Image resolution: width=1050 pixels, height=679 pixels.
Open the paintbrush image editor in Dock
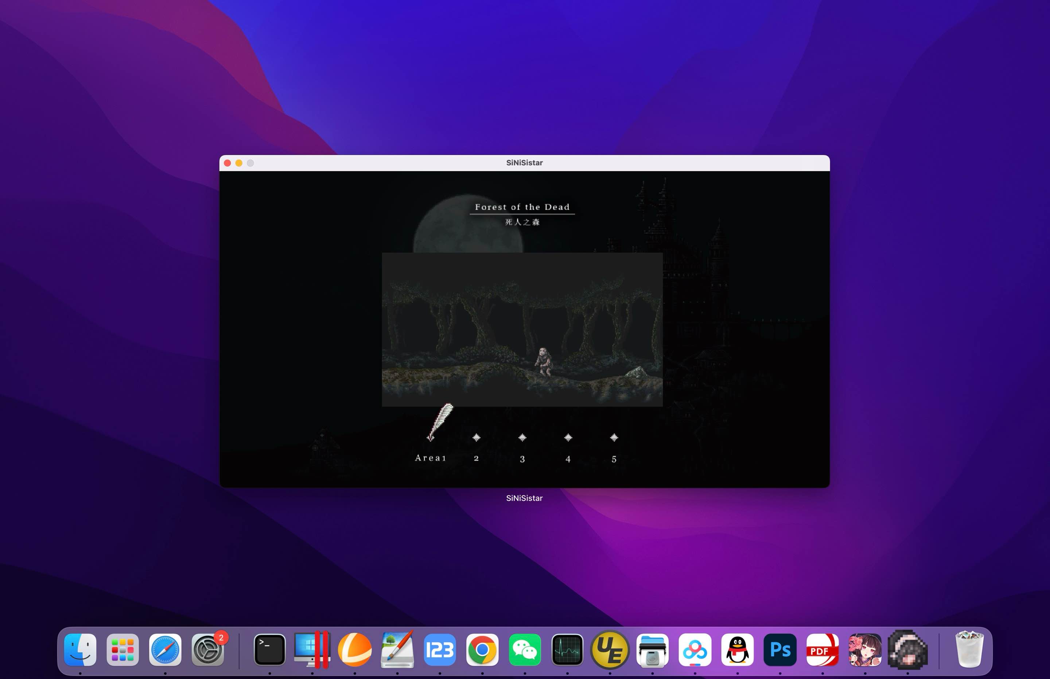397,649
